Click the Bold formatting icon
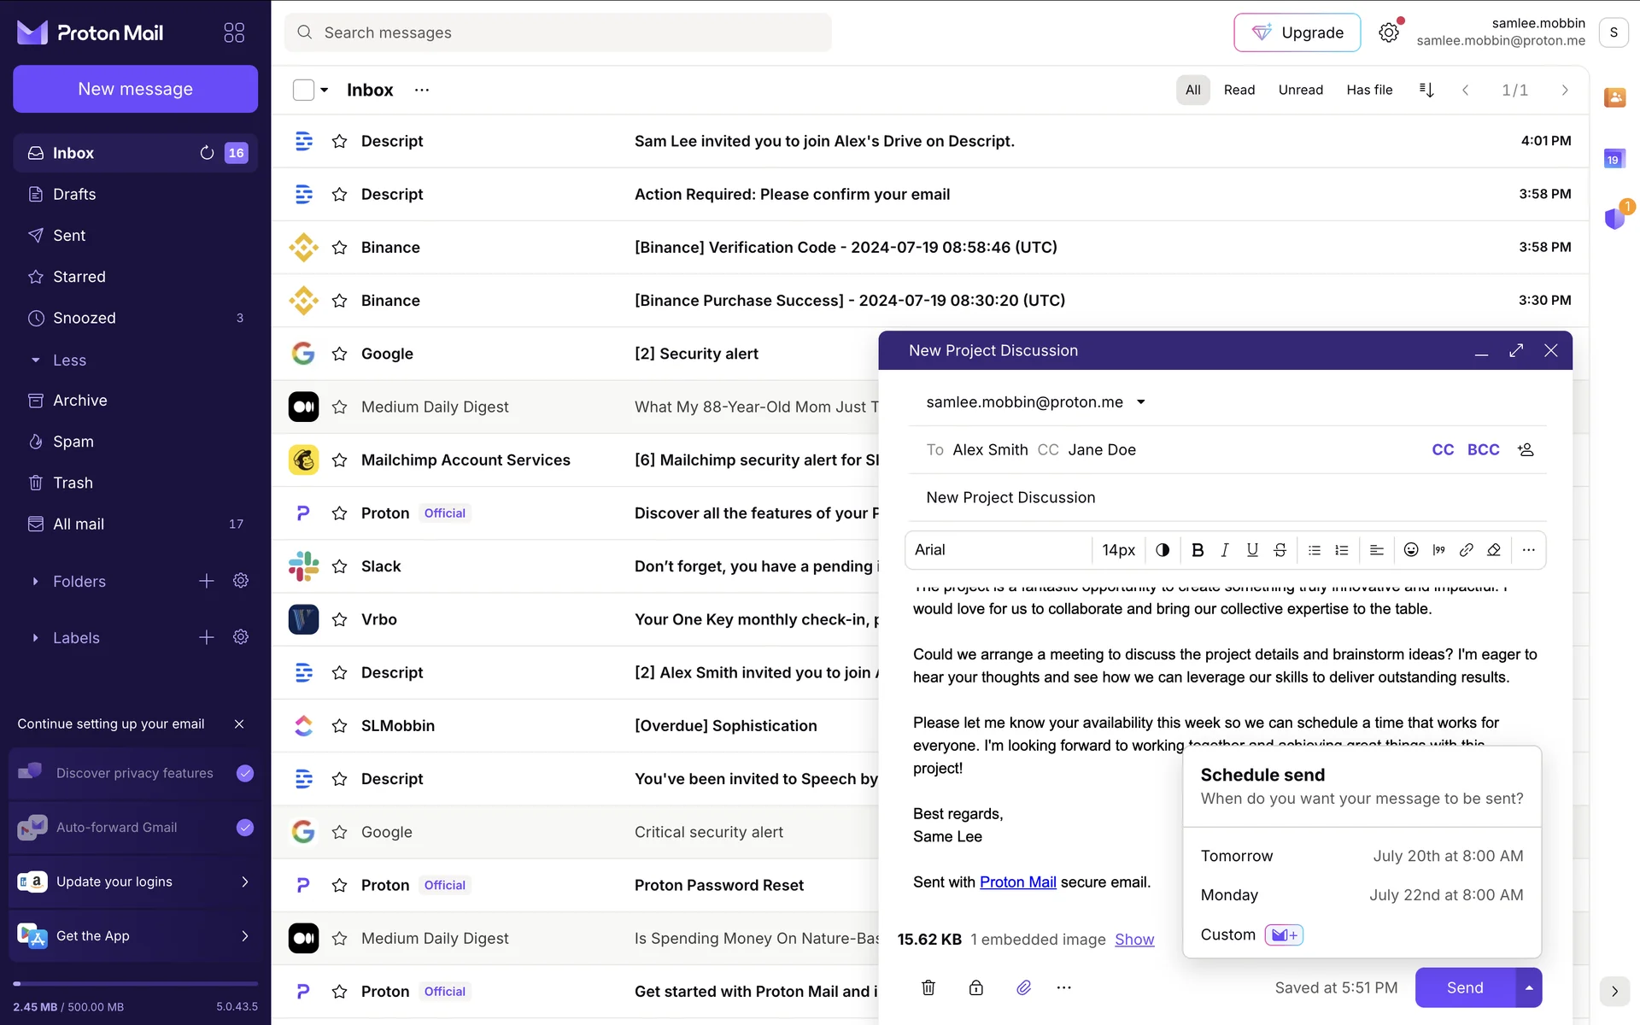This screenshot has height=1025, width=1640. coord(1198,550)
